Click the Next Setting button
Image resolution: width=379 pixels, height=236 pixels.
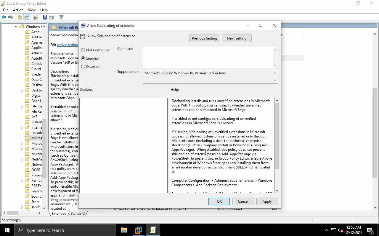[x=237, y=38]
